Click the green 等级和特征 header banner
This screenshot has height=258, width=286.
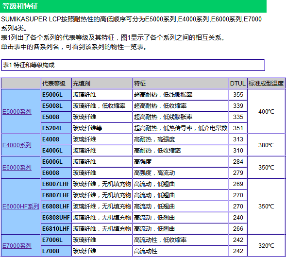(133, 6)
